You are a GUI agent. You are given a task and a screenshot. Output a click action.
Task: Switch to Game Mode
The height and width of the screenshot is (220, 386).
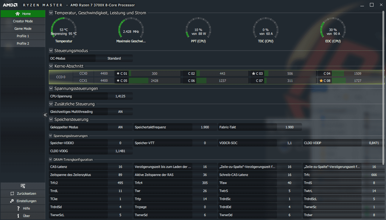pos(23,29)
